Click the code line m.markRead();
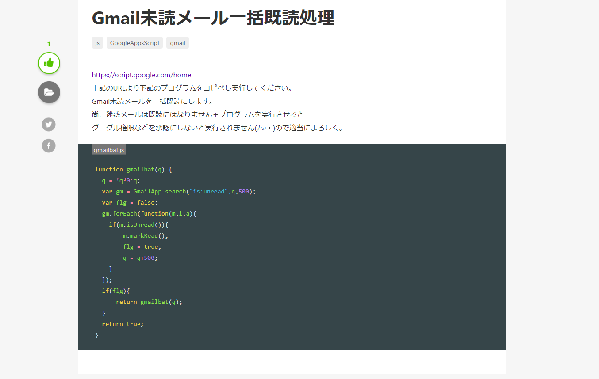 pos(146,236)
